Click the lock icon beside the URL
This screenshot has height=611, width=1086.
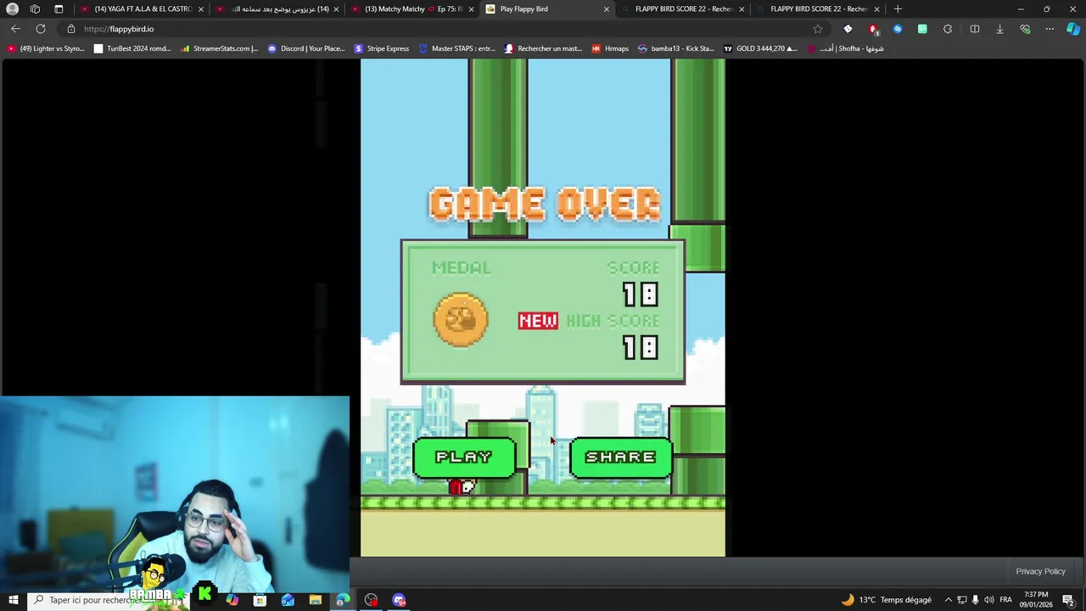point(71,29)
